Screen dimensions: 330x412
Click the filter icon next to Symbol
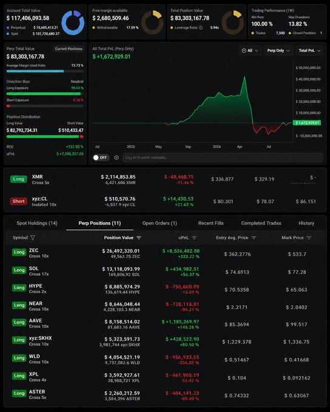[33, 238]
